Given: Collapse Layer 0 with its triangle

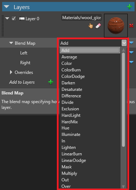Looking at the screenshot, I should click(7, 18).
